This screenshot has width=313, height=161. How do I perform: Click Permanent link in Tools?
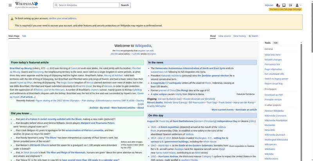tap(272, 64)
